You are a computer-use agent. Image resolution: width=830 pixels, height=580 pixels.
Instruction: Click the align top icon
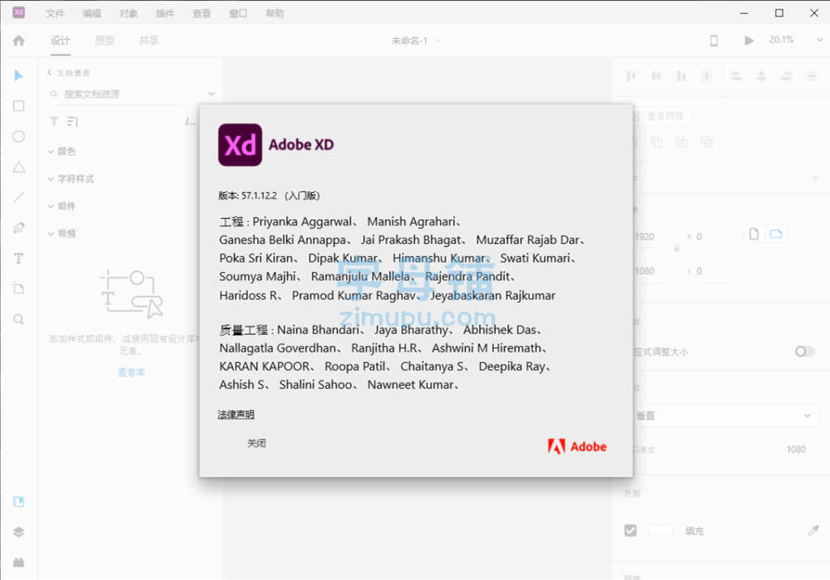(x=631, y=76)
